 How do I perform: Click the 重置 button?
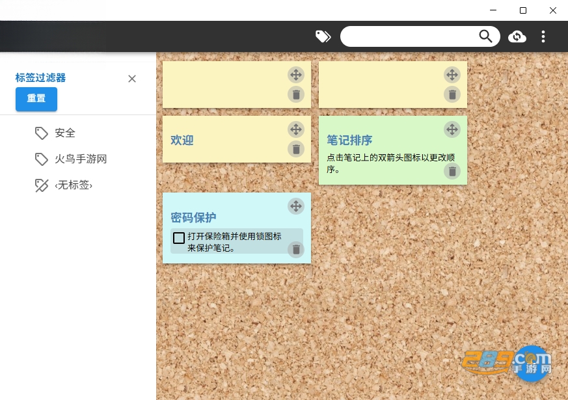[36, 99]
